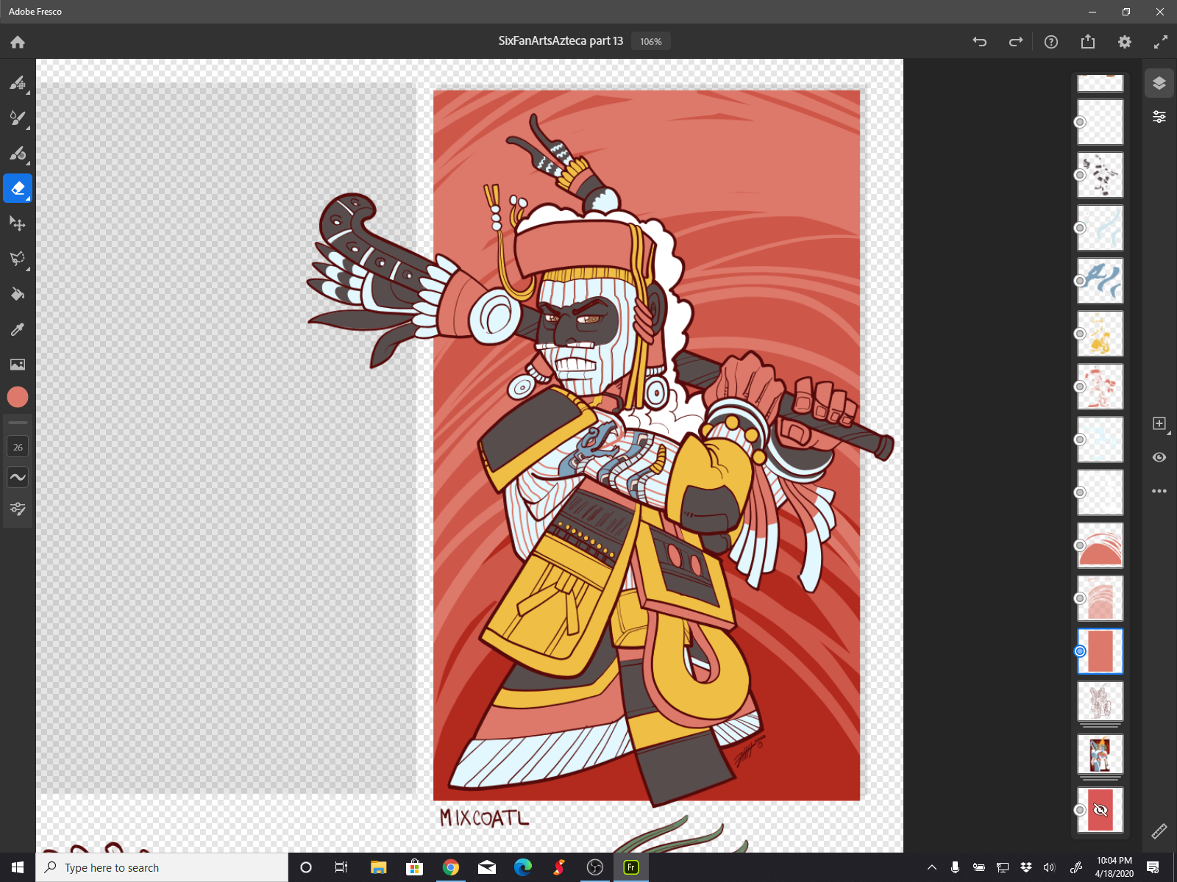1177x882 pixels.
Task: Open the brush settings sliders
Action: (x=18, y=509)
